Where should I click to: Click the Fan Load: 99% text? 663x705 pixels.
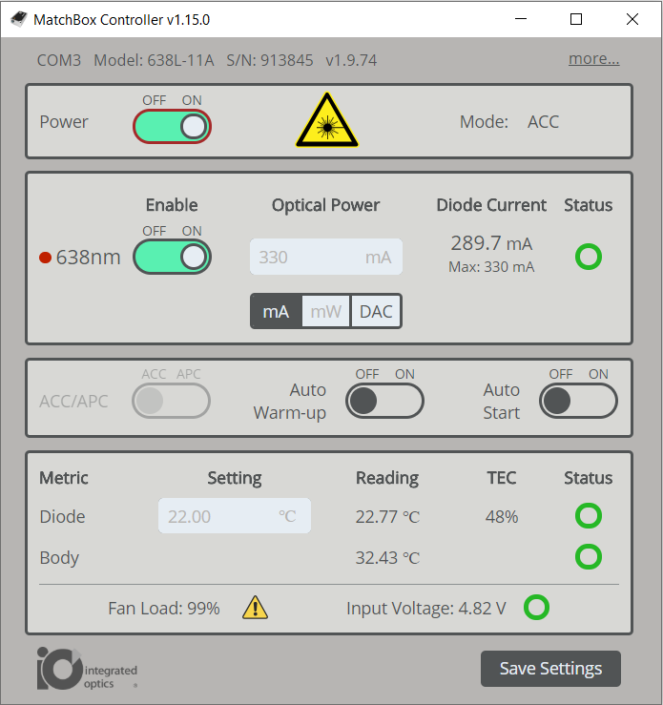click(x=164, y=609)
